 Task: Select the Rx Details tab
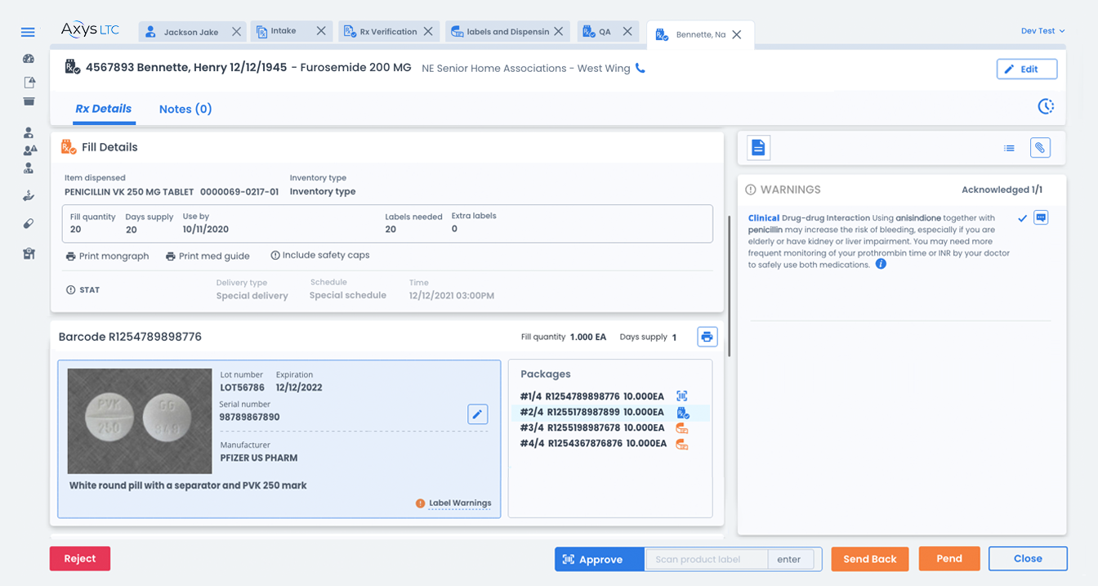(x=104, y=109)
